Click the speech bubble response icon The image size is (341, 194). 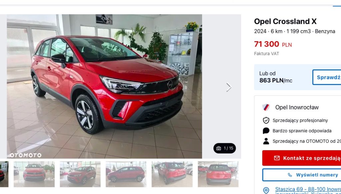coord(266,131)
